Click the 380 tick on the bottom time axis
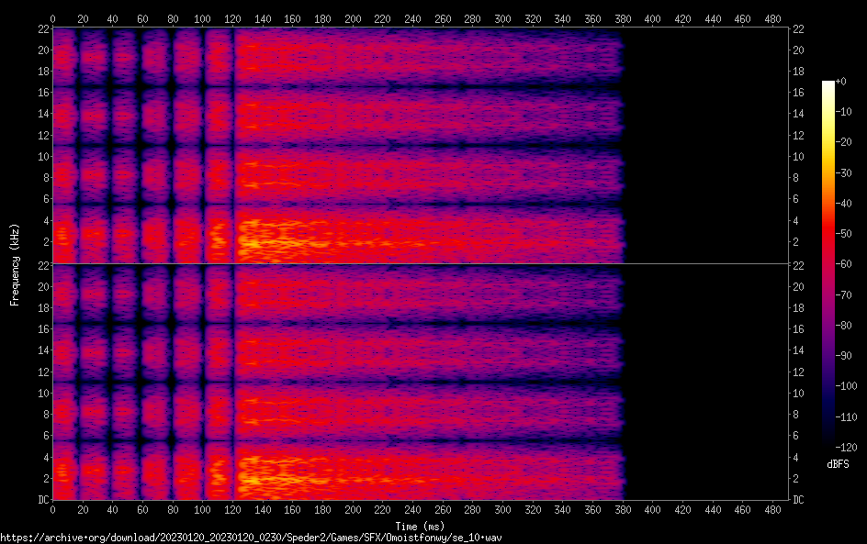 click(622, 509)
